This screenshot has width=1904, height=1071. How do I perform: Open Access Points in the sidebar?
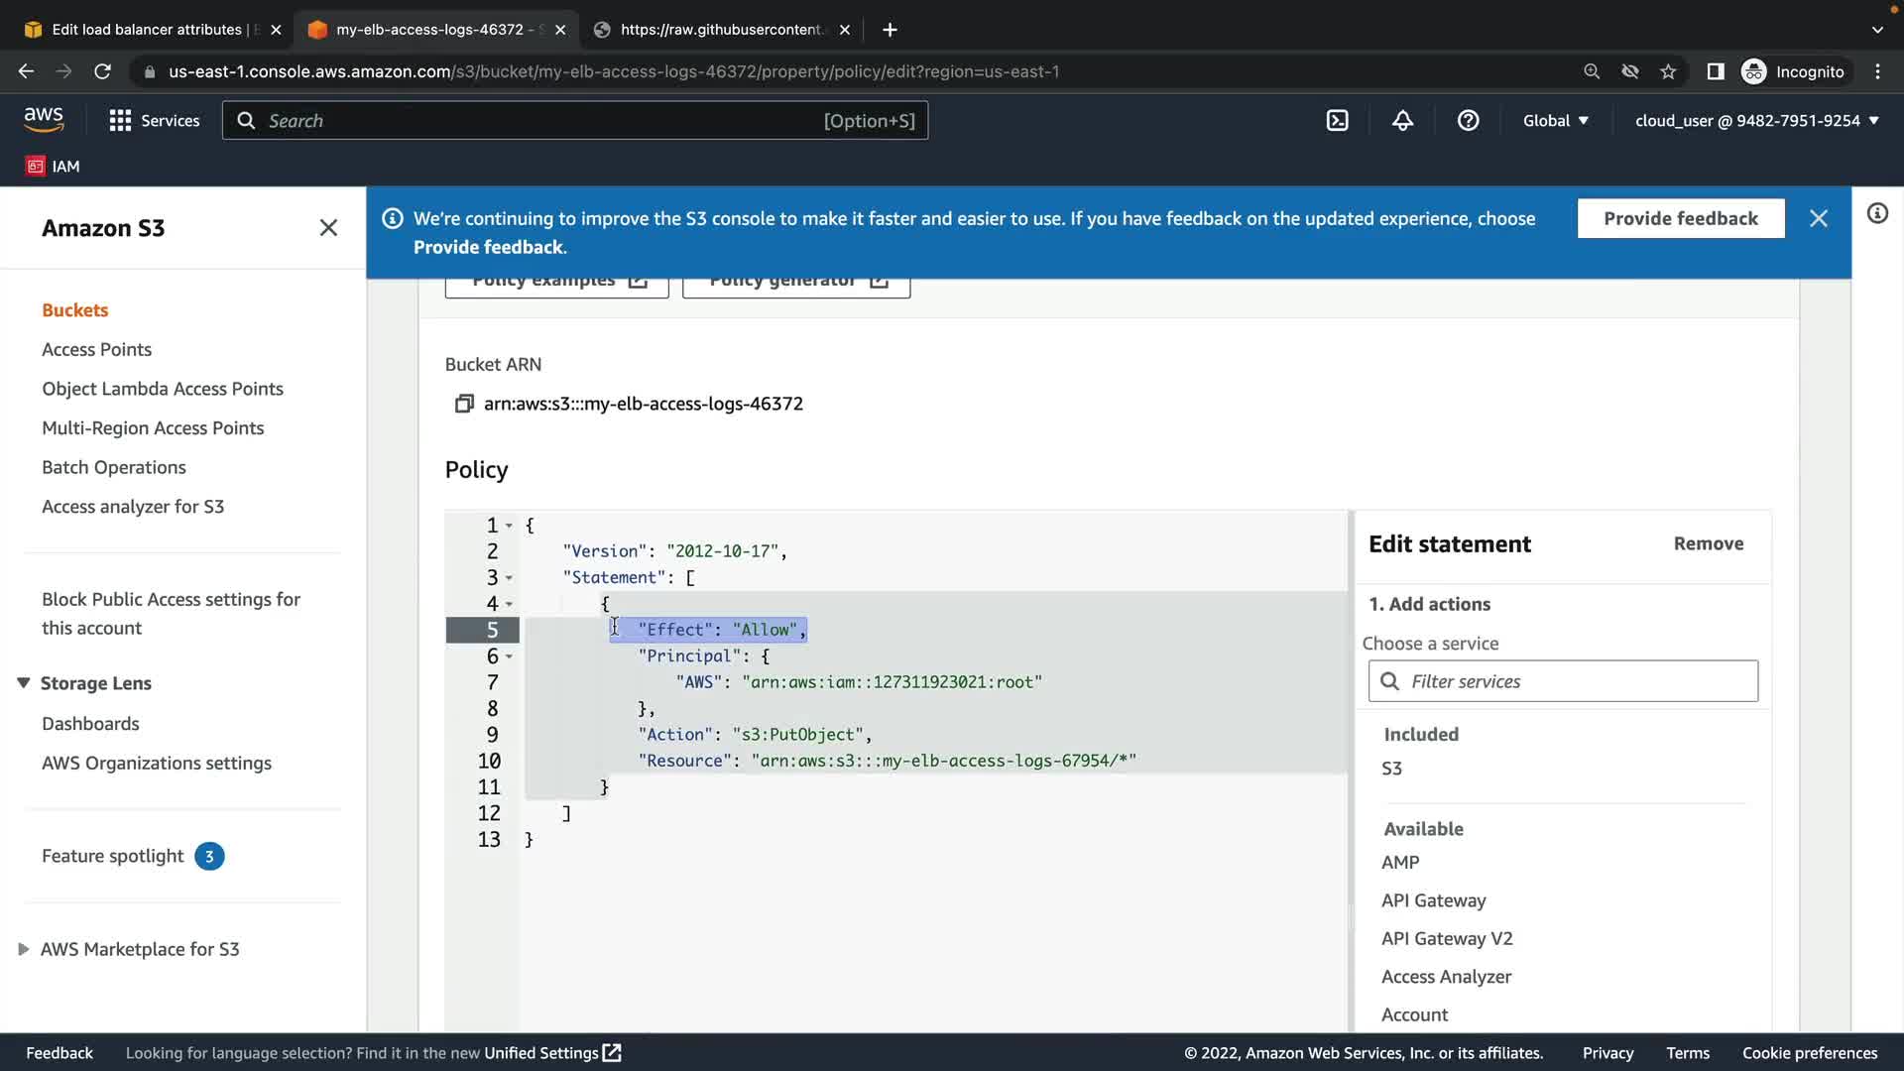tap(96, 349)
